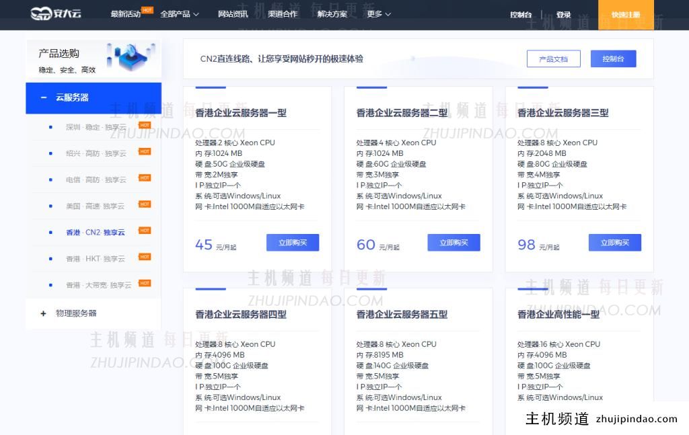Click the server illustration in 产品选购 panel

[130, 58]
